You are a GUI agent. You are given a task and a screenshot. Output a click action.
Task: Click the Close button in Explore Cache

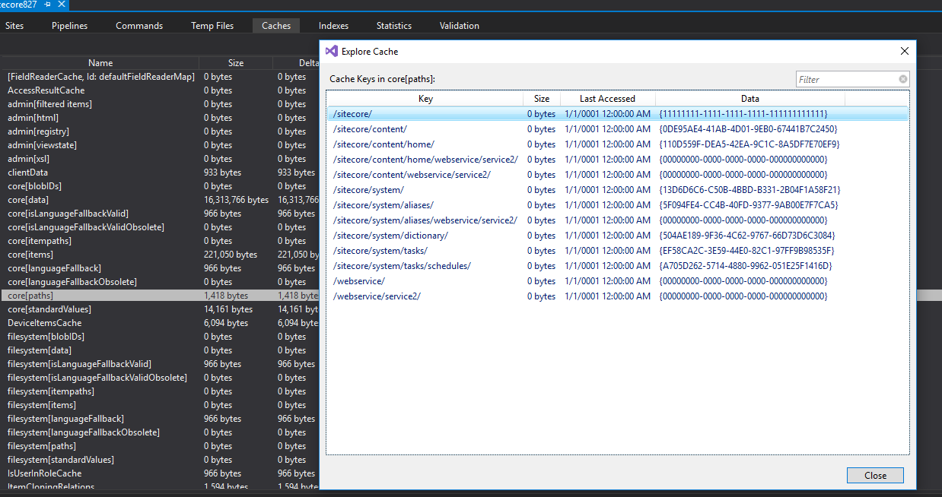875,475
